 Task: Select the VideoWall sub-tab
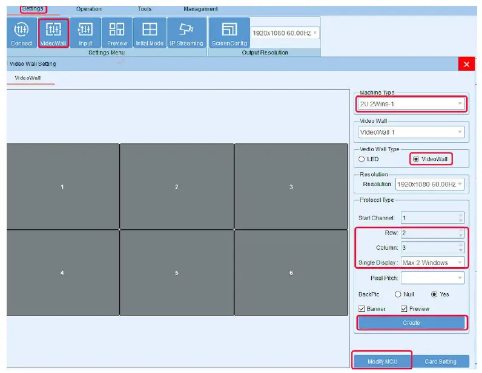[28, 78]
